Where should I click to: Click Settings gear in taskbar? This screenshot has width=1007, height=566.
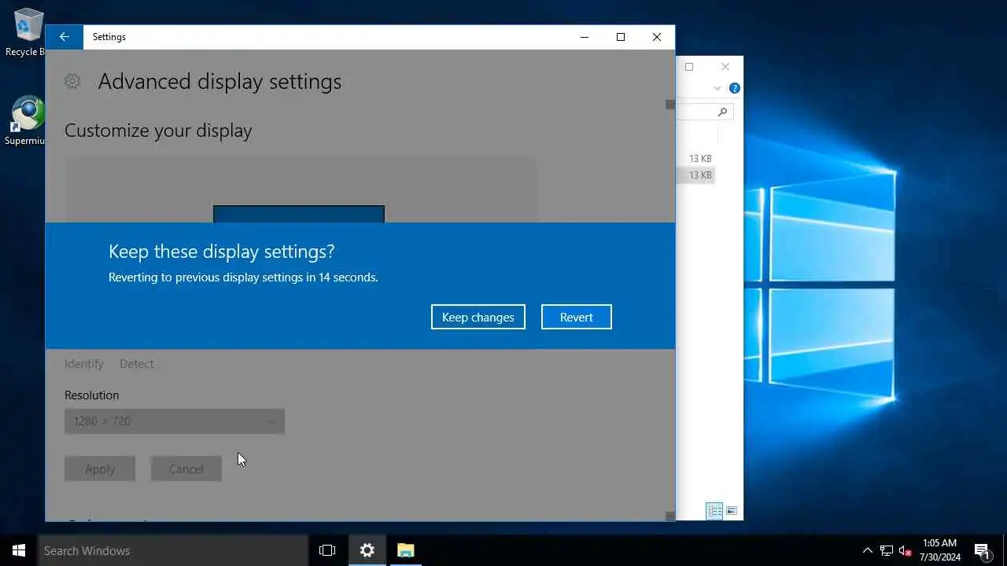[x=367, y=550]
